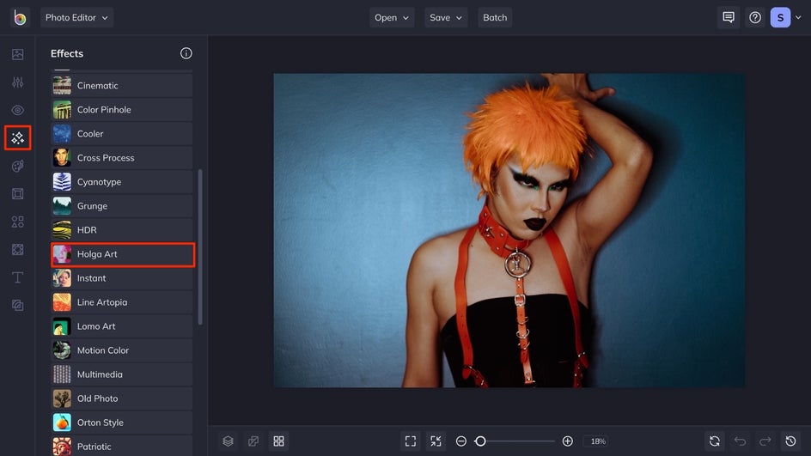Select the Cooler effect
The image size is (811, 456).
[x=122, y=133]
